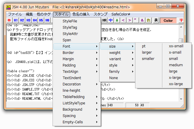194x129 pixels.
Task: Open the ファイル menu
Action: (x=15, y=14)
